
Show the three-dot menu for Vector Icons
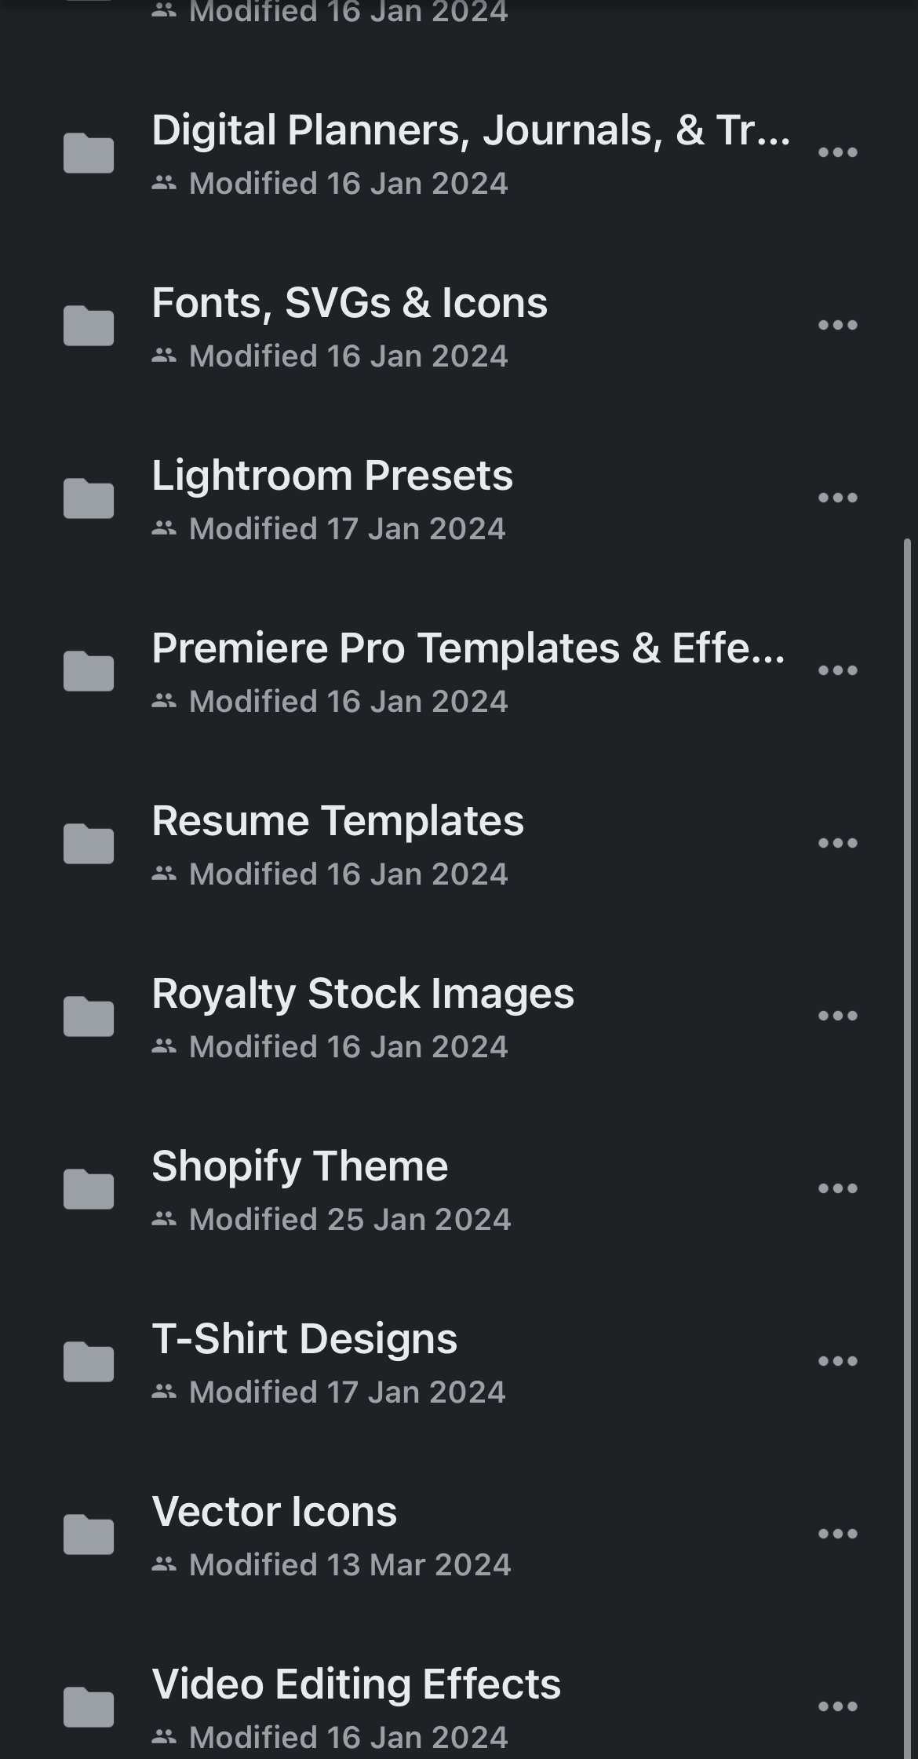coord(837,1534)
